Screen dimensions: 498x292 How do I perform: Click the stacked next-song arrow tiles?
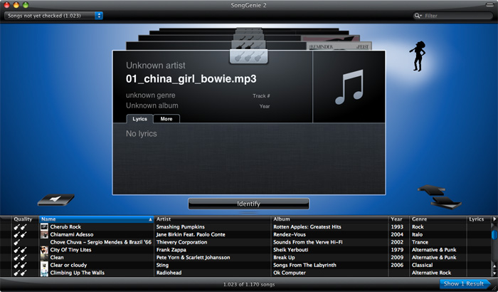click(440, 197)
